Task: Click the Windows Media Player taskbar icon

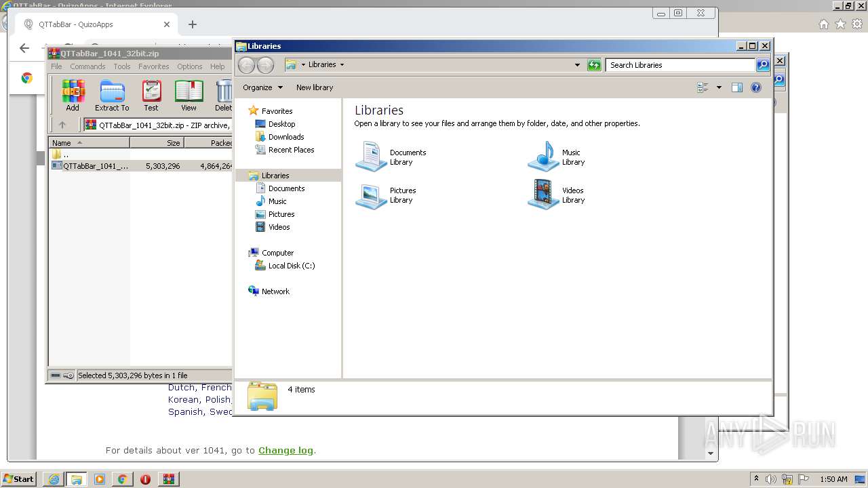Action: (x=100, y=479)
